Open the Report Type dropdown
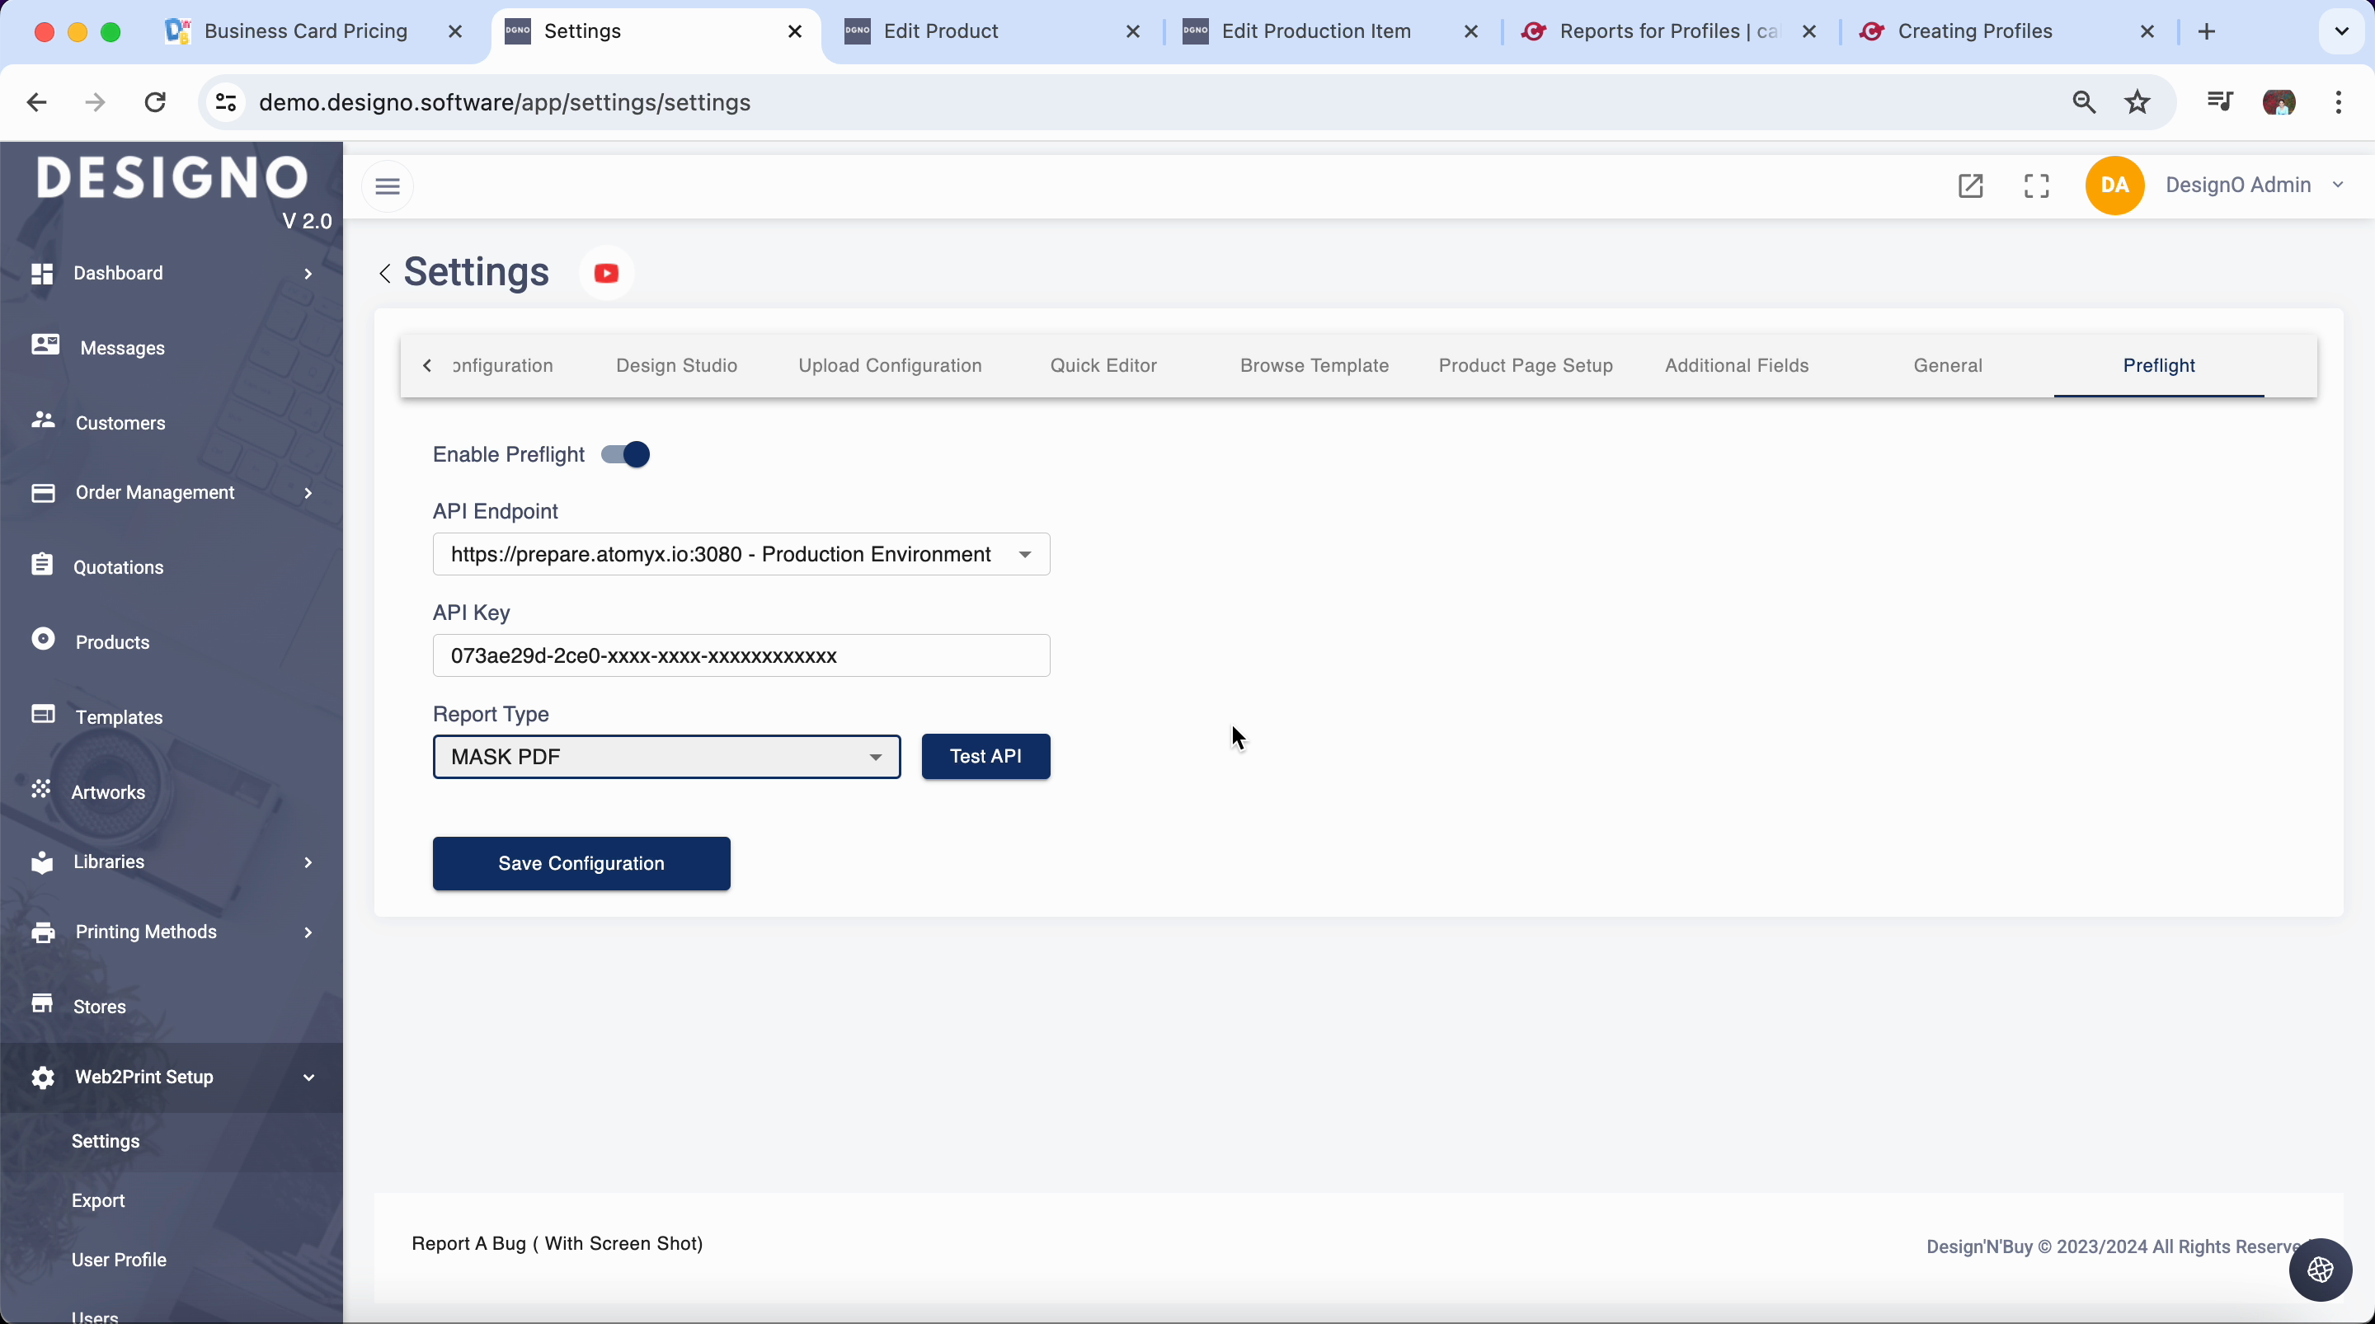This screenshot has height=1324, width=2375. [x=665, y=757]
